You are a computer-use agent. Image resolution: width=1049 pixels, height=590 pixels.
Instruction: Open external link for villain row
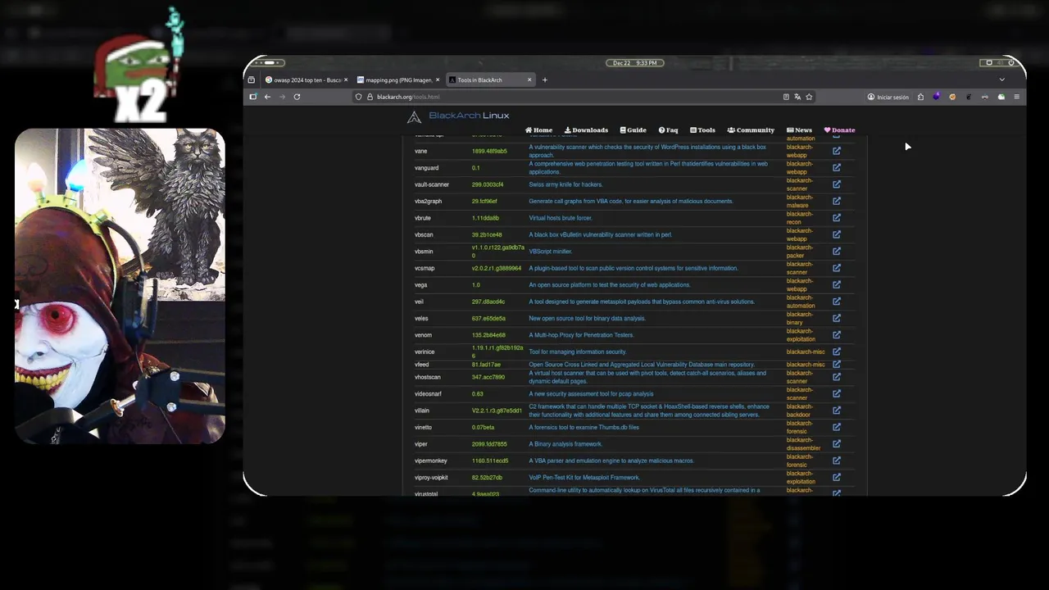(x=837, y=411)
